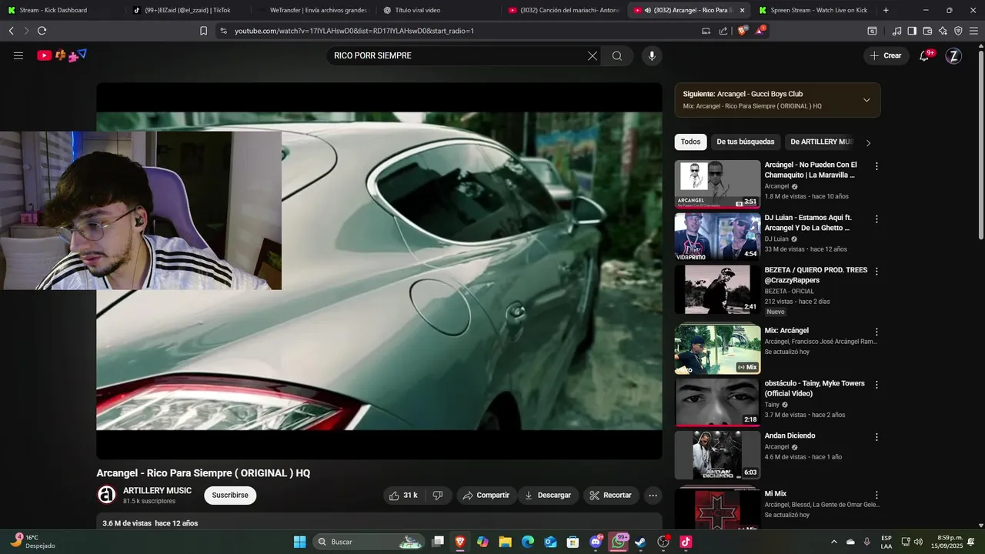Reload the page in the browser
Image resolution: width=985 pixels, height=554 pixels.
[42, 31]
